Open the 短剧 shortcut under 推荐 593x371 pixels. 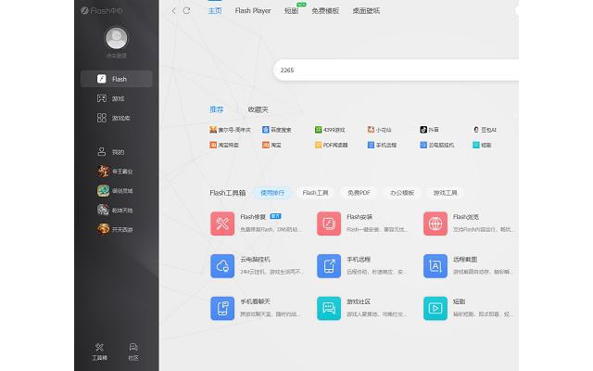click(x=482, y=145)
